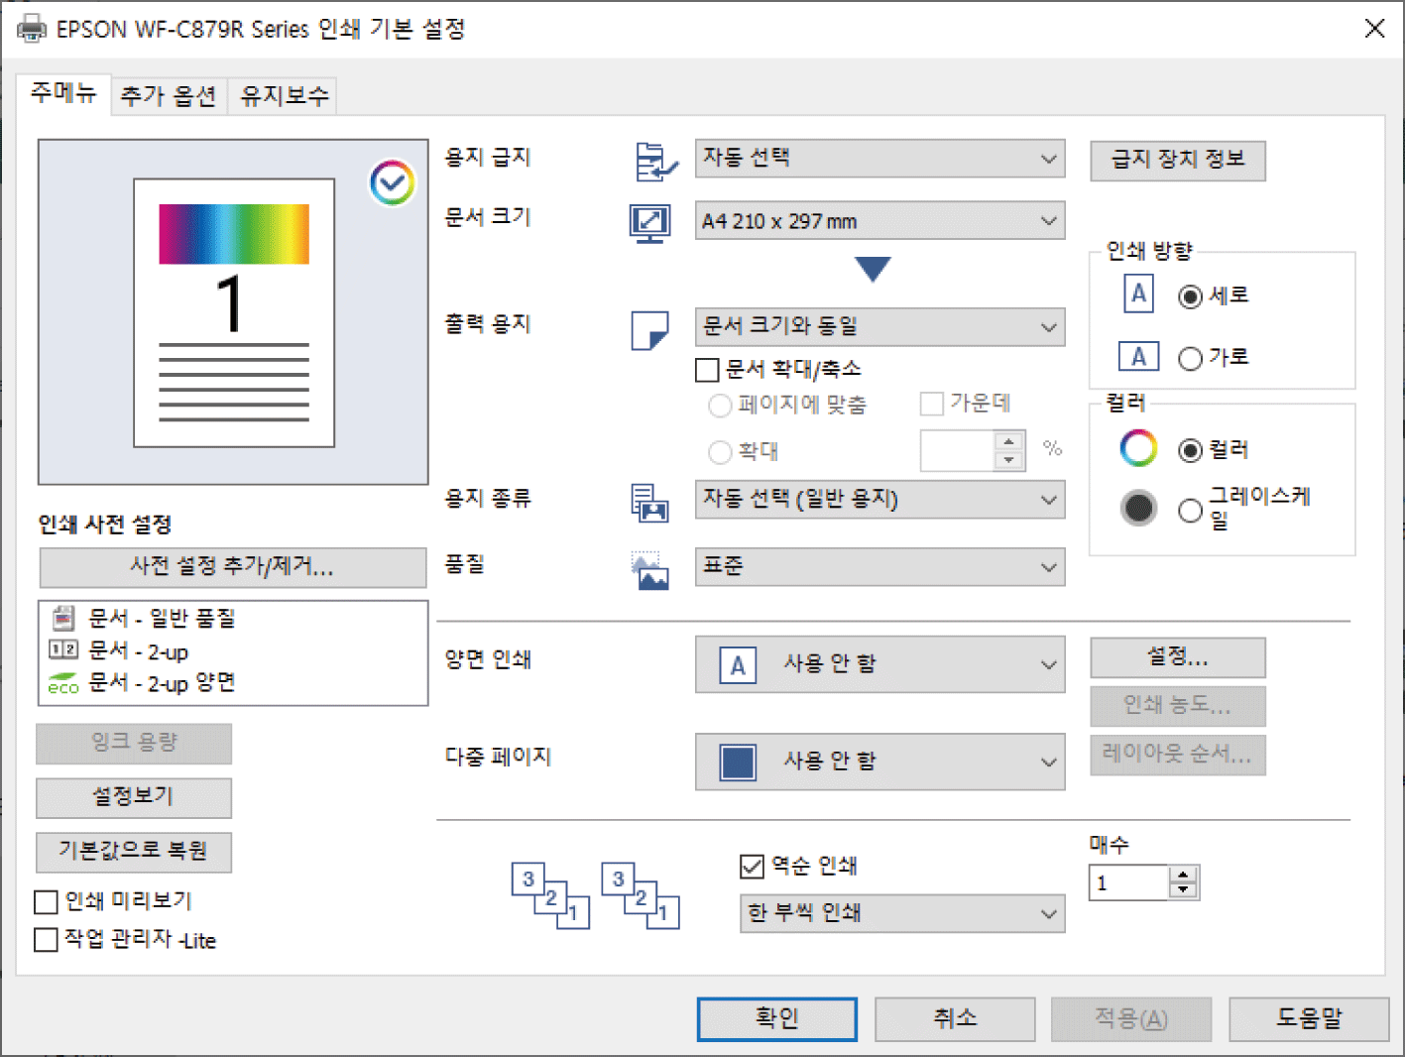Click the rainbow color wheel icon
This screenshot has height=1057, width=1405.
click(x=1138, y=448)
